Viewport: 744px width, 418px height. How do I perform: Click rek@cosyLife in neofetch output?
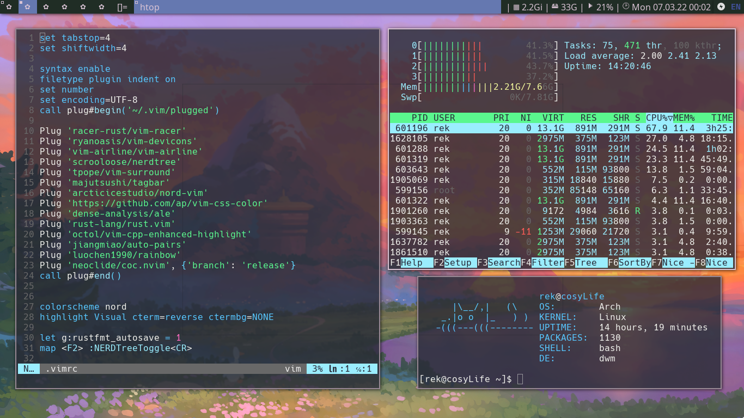click(x=572, y=296)
